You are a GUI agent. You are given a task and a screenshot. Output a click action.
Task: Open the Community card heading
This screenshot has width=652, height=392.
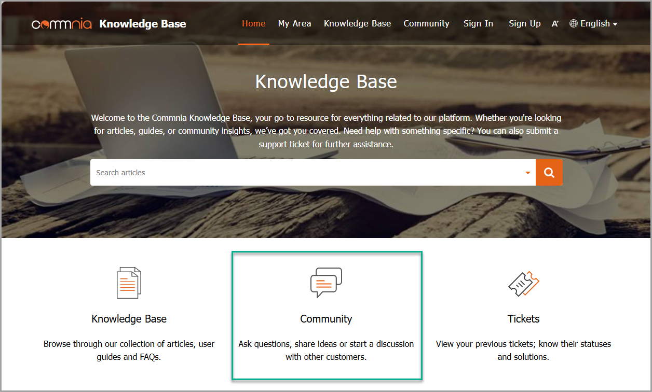326,319
